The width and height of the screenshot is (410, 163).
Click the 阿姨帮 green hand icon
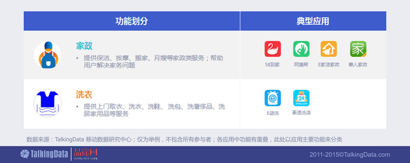click(301, 49)
